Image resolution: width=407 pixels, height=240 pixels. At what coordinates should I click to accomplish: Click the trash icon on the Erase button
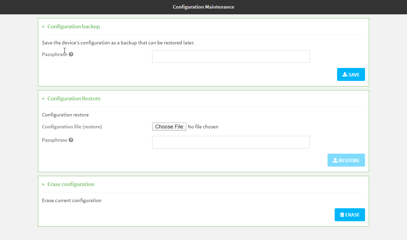pos(342,215)
